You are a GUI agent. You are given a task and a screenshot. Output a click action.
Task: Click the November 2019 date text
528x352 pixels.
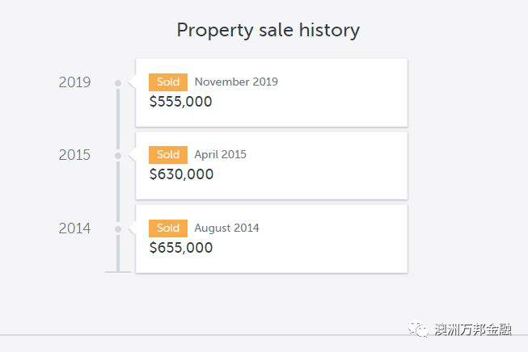pyautogui.click(x=236, y=82)
